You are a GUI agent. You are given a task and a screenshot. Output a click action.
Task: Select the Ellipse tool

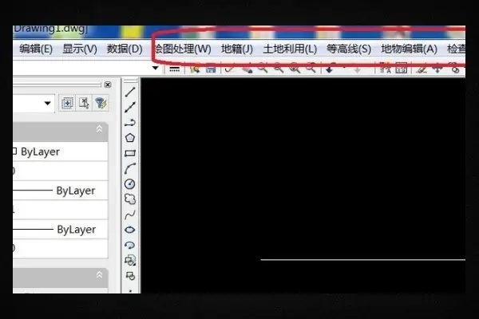click(130, 230)
